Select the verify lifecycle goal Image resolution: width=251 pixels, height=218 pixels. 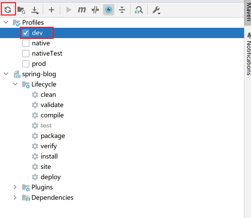click(49, 146)
